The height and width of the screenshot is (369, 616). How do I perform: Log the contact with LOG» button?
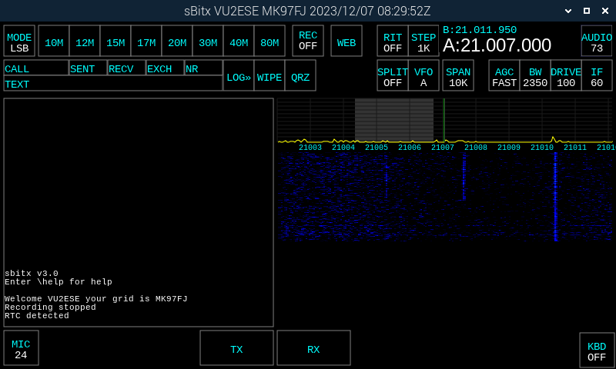239,75
